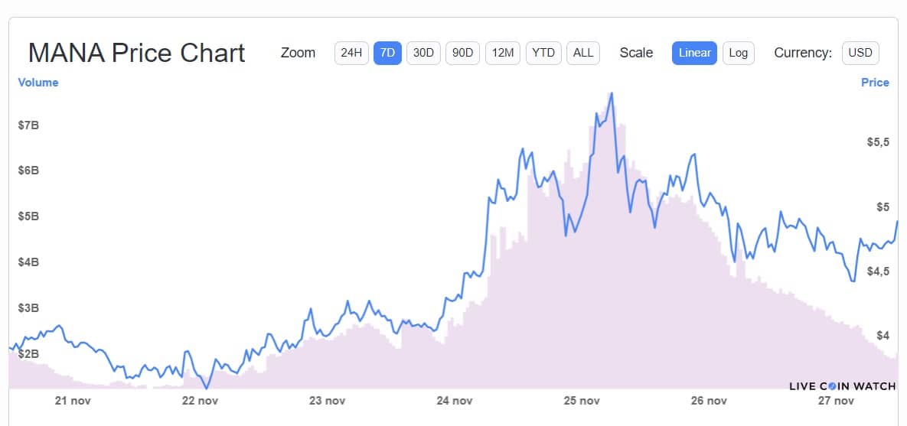Viewport: 907px width, 426px height.
Task: Click the price peak on the chart
Action: [x=611, y=93]
